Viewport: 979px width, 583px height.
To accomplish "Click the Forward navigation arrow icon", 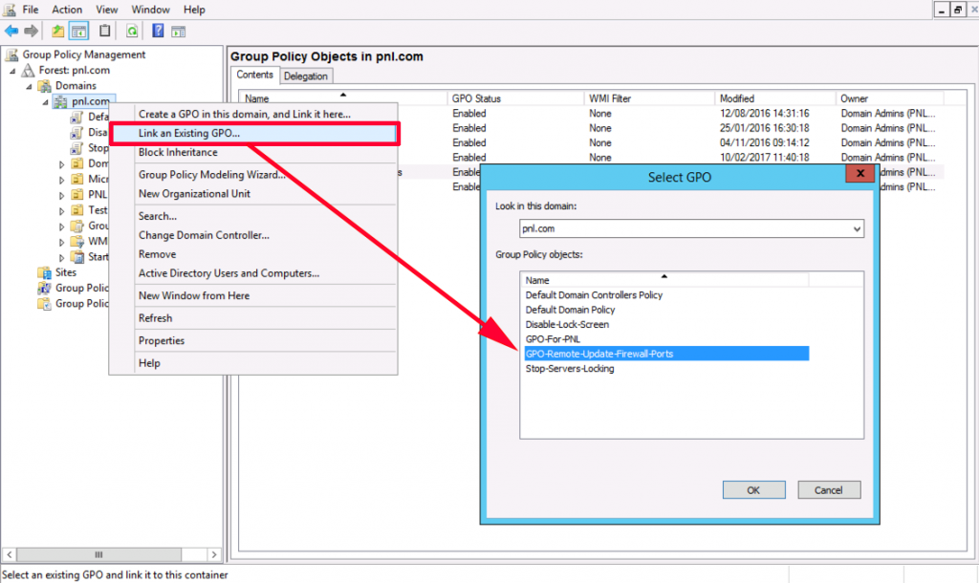I will coord(30,31).
